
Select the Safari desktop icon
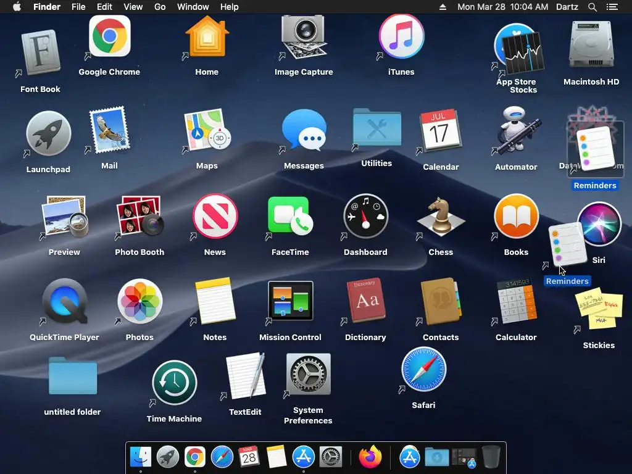[x=424, y=369]
